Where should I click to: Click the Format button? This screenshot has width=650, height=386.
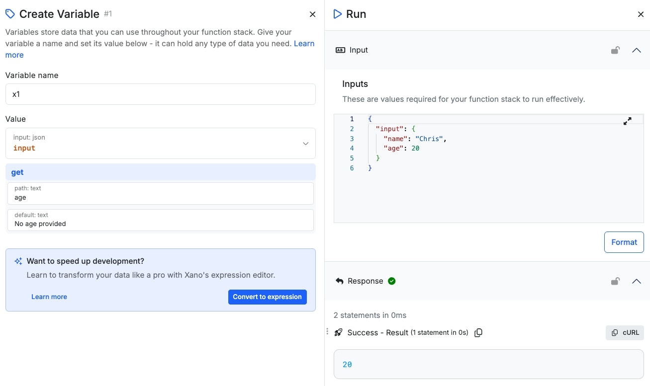(624, 242)
